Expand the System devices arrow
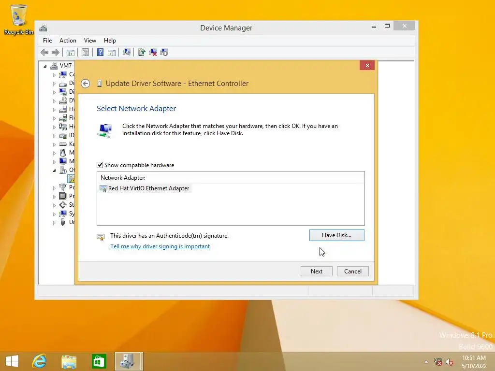 coord(54,214)
